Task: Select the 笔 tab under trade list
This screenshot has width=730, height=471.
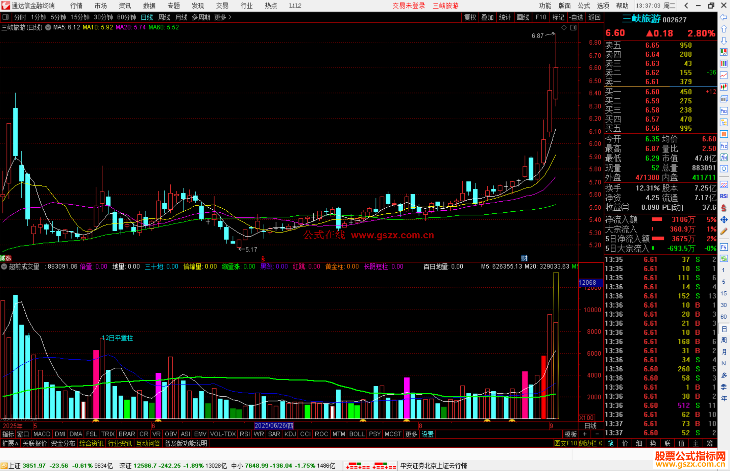Action: coord(611,443)
